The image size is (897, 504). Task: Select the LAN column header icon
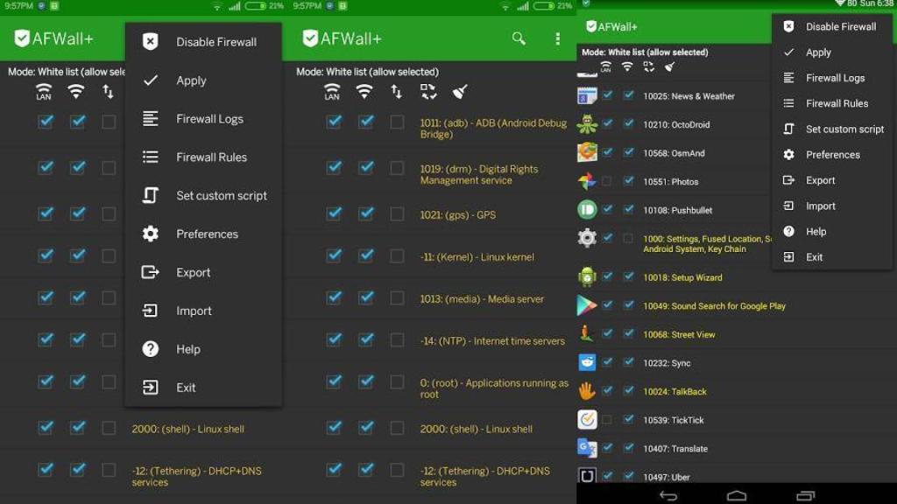click(331, 90)
